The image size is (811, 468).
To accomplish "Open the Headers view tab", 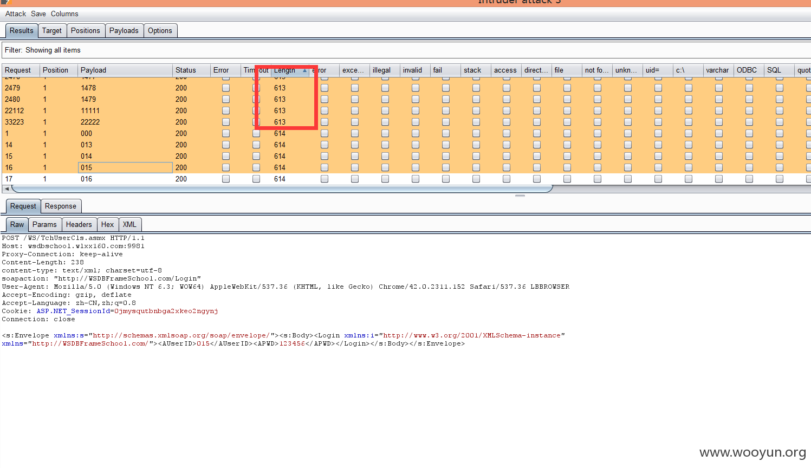I will click(79, 225).
